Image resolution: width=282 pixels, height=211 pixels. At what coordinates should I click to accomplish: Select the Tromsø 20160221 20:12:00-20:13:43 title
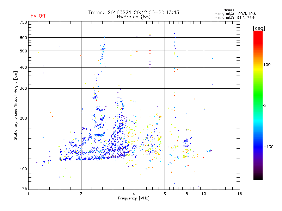tap(134, 12)
